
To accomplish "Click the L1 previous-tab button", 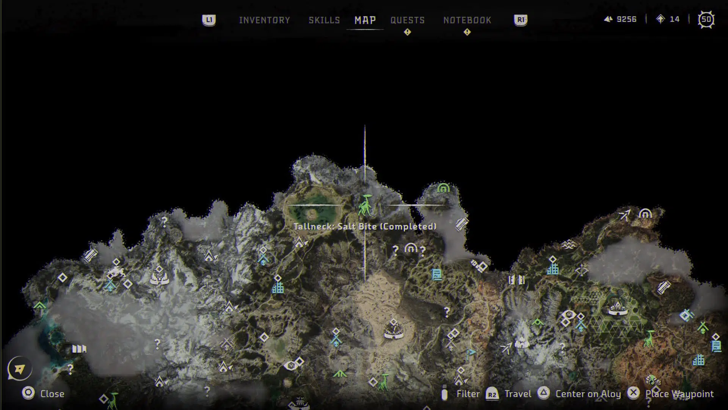I will pyautogui.click(x=209, y=20).
